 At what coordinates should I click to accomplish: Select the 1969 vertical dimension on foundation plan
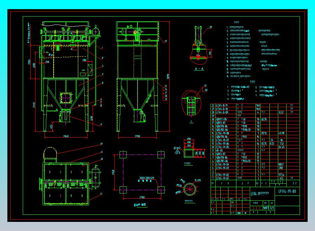pyautogui.click(x=113, y=172)
